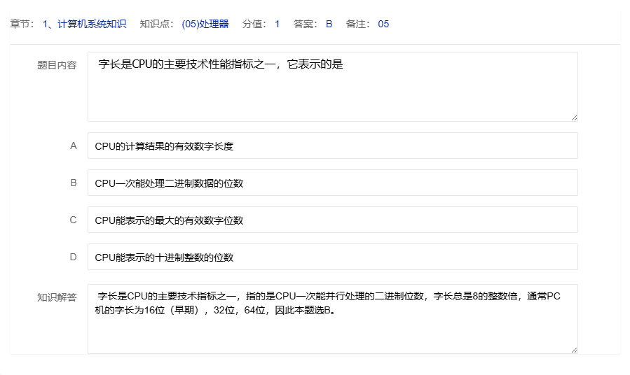
Task: Click option A answer input field
Action: pyautogui.click(x=332, y=146)
